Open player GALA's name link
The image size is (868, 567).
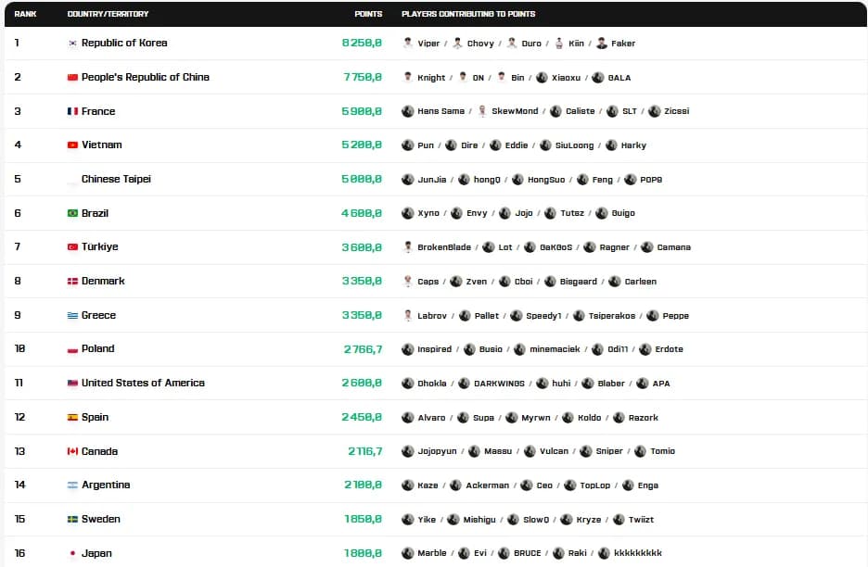619,78
